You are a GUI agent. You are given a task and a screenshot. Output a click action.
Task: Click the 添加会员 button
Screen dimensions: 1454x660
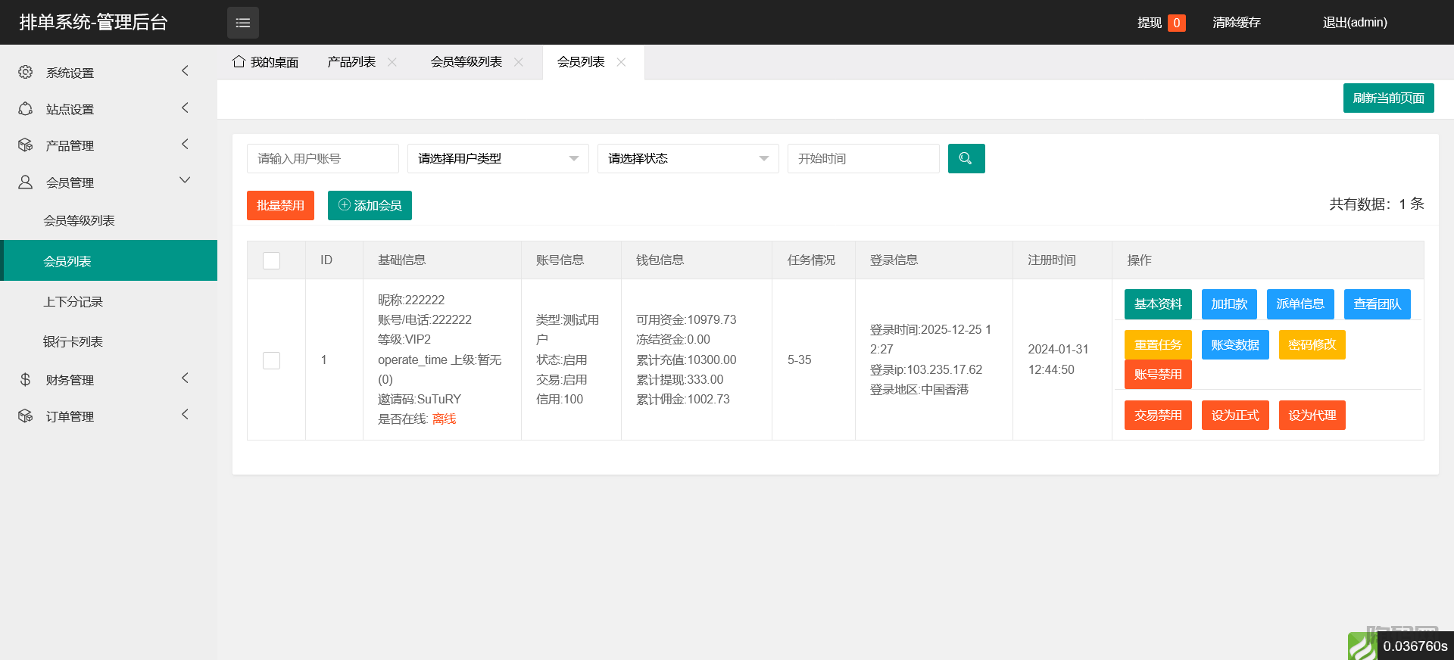click(x=370, y=205)
